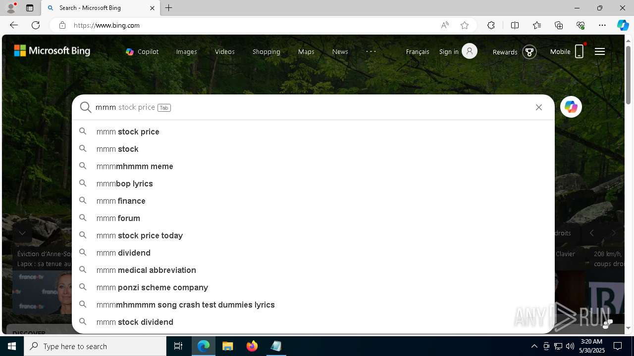
Task: Open Extensions puzzle icon
Action: coord(491,25)
